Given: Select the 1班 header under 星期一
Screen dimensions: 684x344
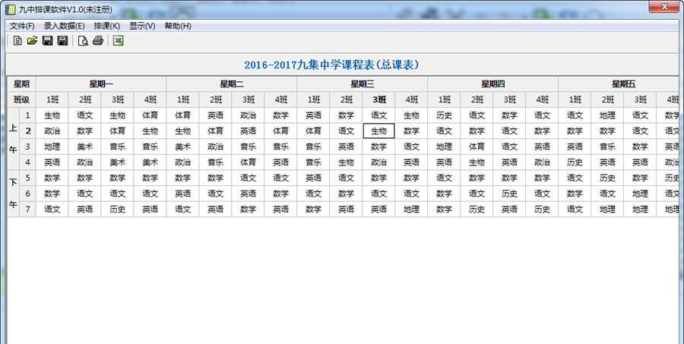Looking at the screenshot, I should click(52, 99).
